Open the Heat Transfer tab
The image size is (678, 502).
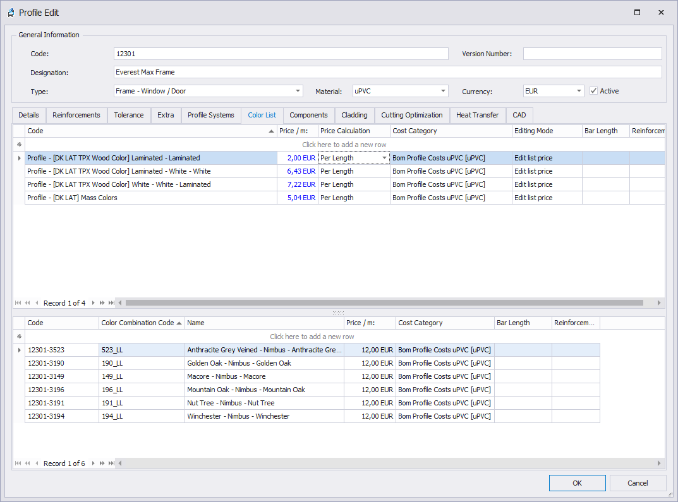[x=477, y=115]
